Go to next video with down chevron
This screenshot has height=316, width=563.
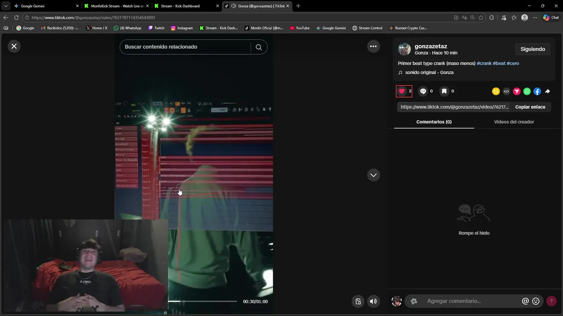[x=373, y=175]
